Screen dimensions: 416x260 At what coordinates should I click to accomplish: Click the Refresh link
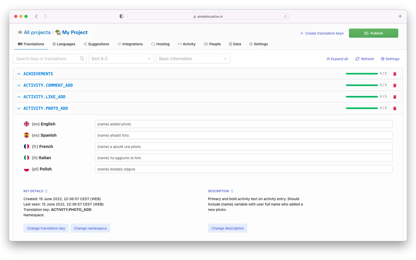click(365, 59)
